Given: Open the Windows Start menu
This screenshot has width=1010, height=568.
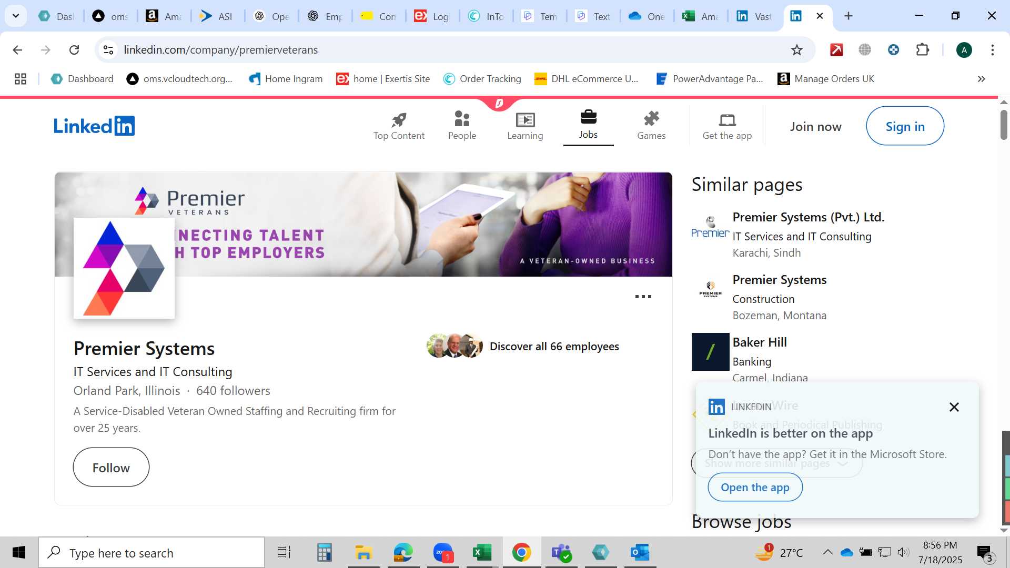Looking at the screenshot, I should (x=19, y=553).
